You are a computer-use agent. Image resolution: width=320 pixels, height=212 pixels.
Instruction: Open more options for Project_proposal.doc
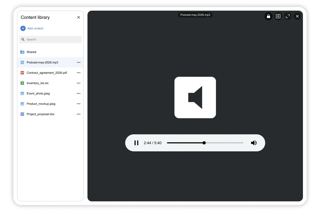[78, 114]
